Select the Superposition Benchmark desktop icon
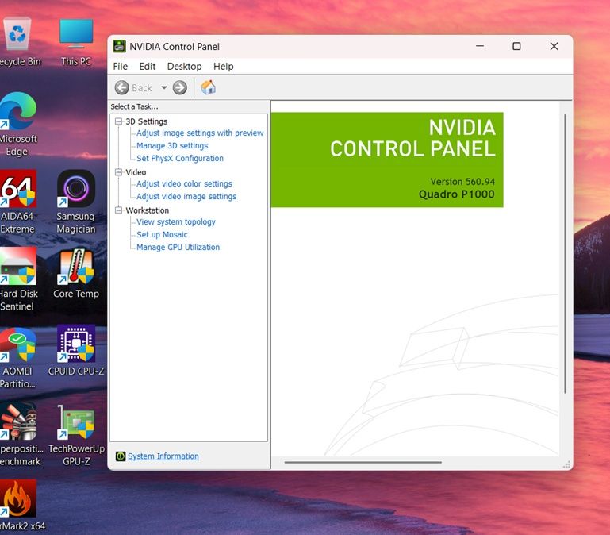This screenshot has width=610, height=535. point(20,433)
